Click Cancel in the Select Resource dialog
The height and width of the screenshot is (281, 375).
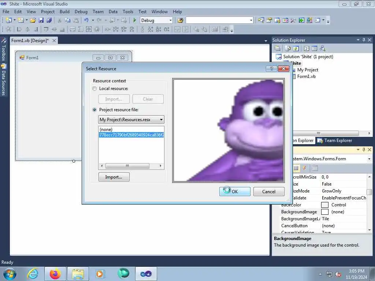point(269,191)
